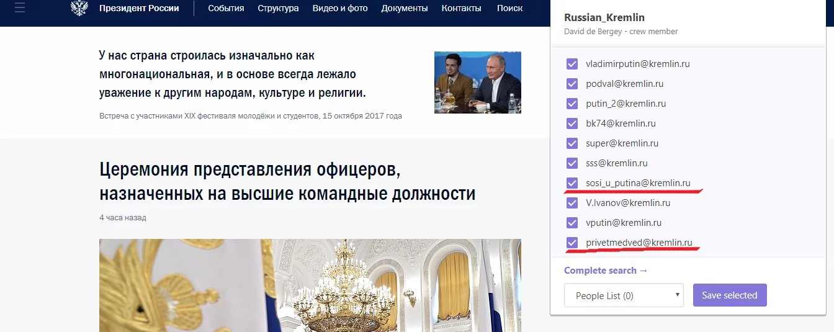
Task: Deselect sss@kremlin.ru checkbox
Action: click(572, 163)
